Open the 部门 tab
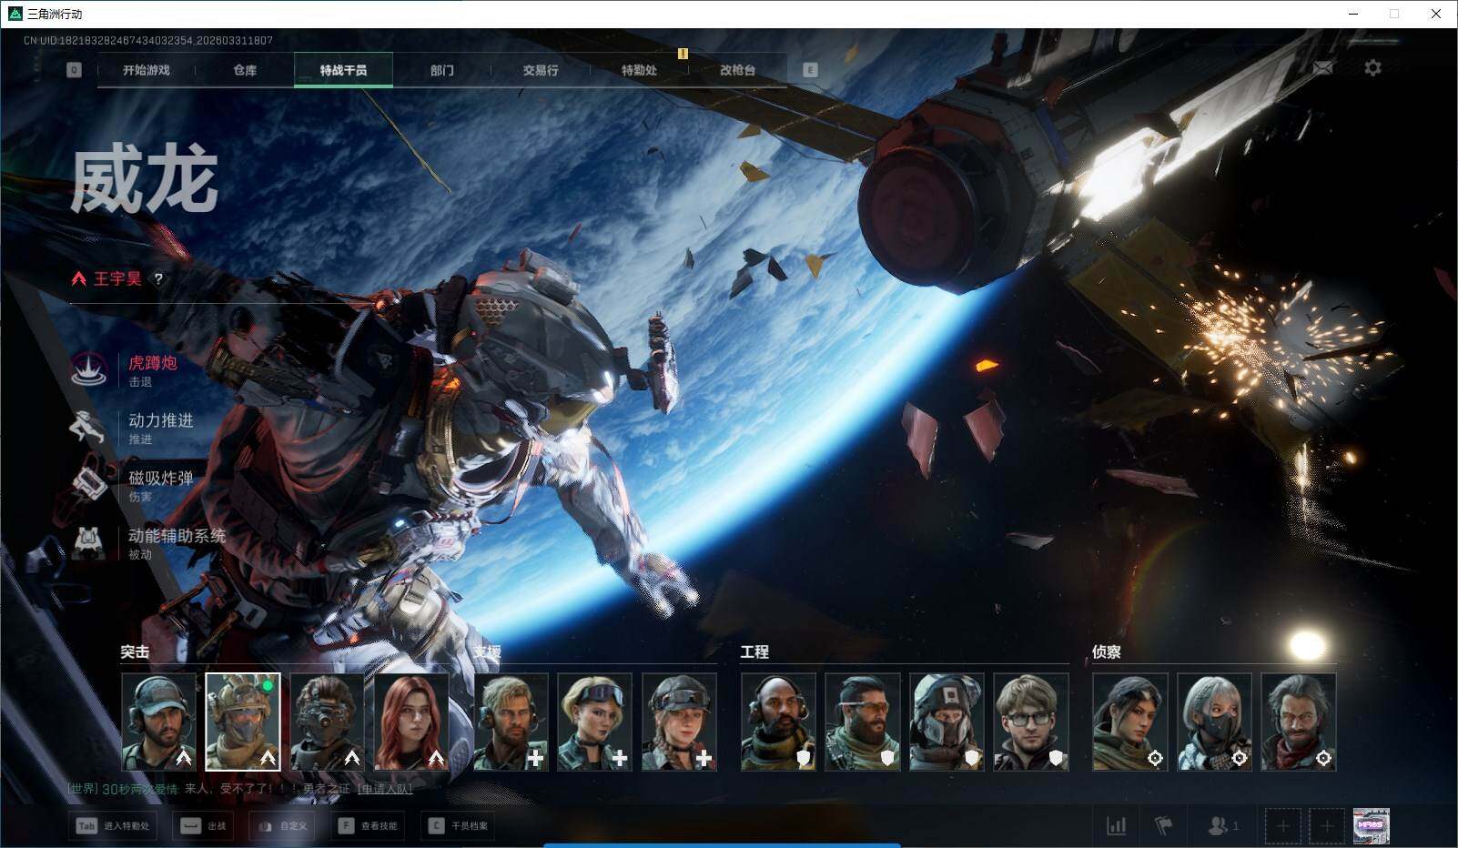This screenshot has height=848, width=1458. point(442,70)
